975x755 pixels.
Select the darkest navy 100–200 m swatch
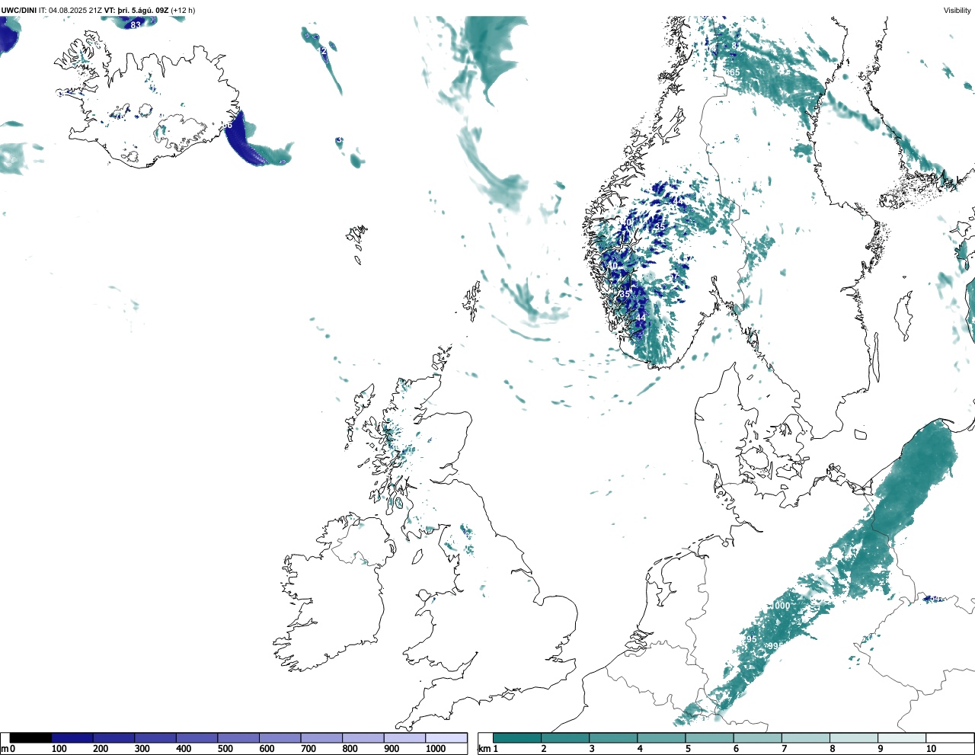72,737
